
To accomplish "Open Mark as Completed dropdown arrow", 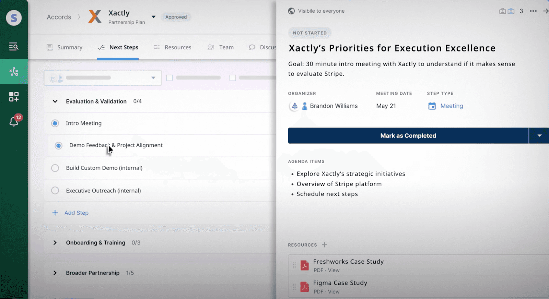I will pyautogui.click(x=539, y=136).
